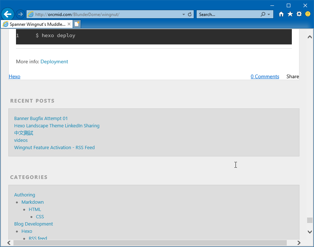This screenshot has width=314, height=247.
Task: Expand the address bar history dropdown
Action: click(184, 15)
